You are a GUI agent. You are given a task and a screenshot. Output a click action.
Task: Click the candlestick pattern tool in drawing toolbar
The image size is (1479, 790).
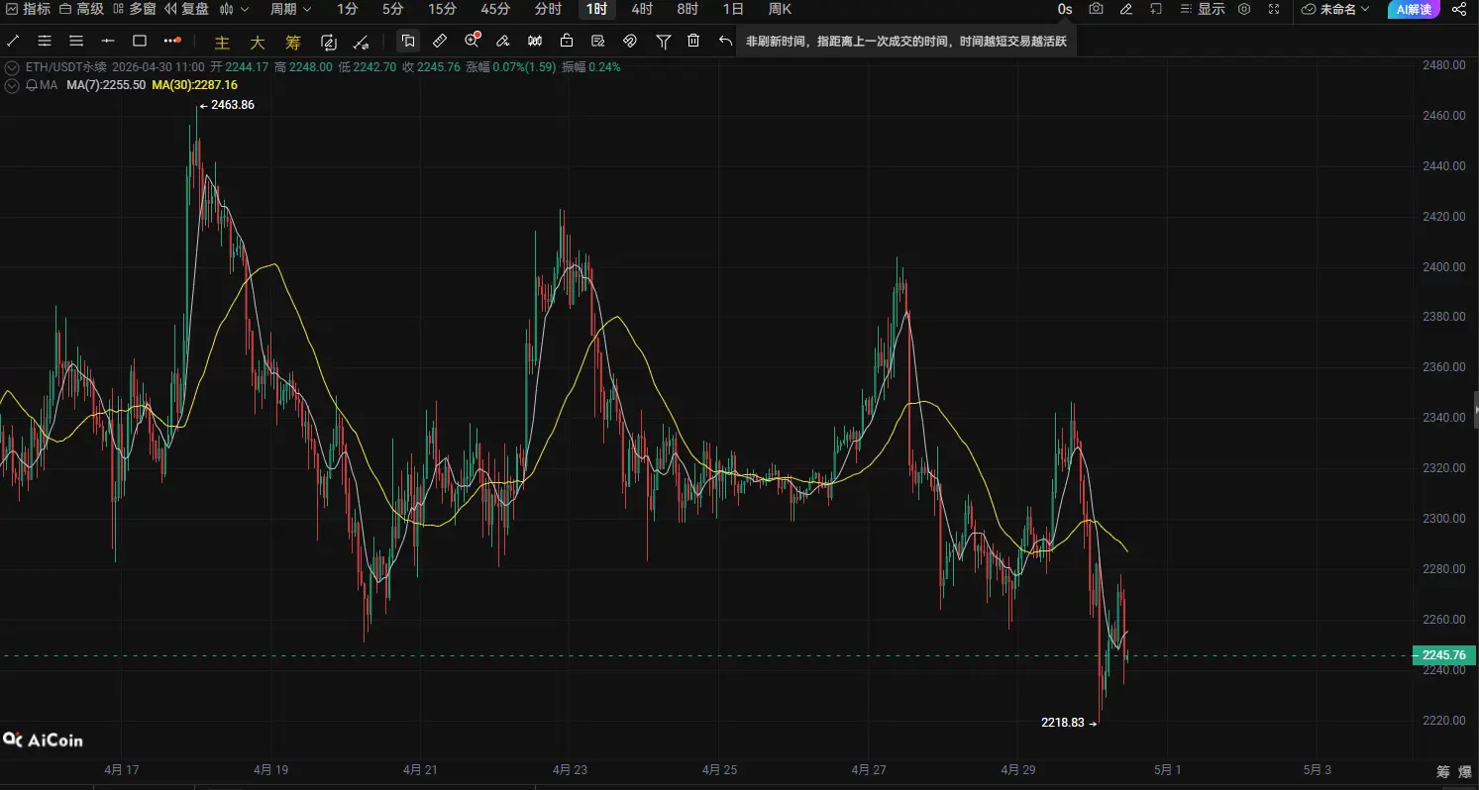click(535, 41)
